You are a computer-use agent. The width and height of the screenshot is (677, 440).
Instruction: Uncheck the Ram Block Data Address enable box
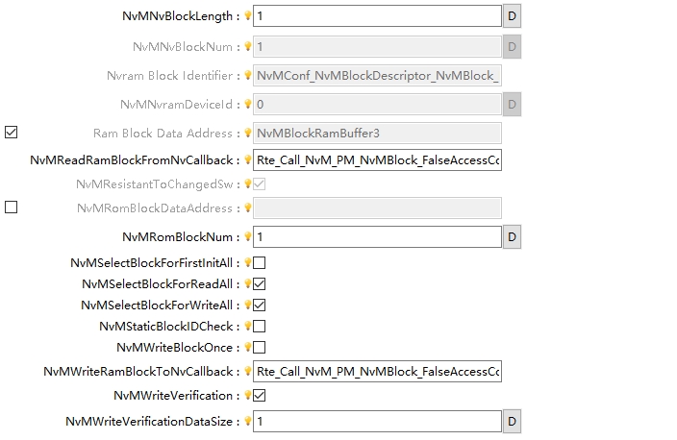(12, 133)
